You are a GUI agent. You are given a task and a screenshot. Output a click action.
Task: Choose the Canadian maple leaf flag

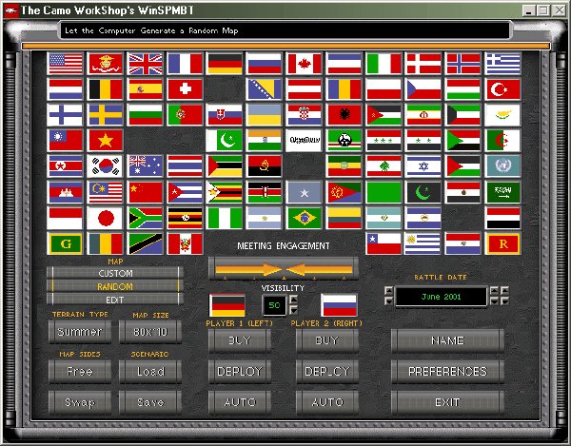305,64
